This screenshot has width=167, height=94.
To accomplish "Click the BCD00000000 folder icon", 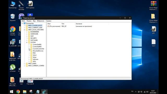I will coord(29,32).
